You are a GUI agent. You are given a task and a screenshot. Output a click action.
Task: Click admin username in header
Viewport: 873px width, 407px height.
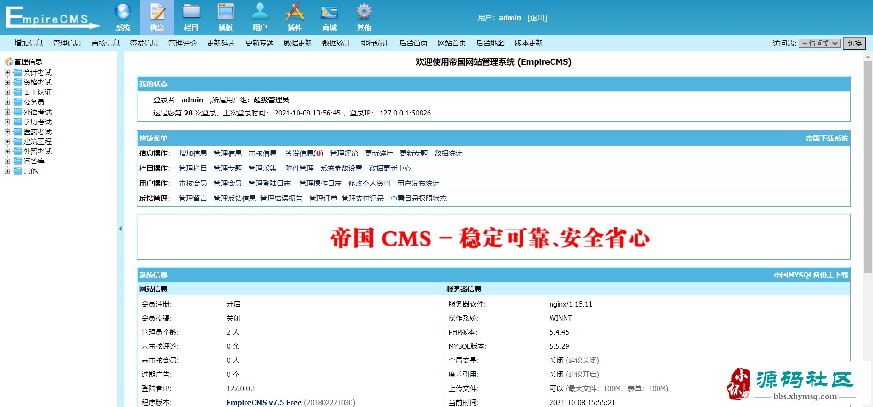510,18
